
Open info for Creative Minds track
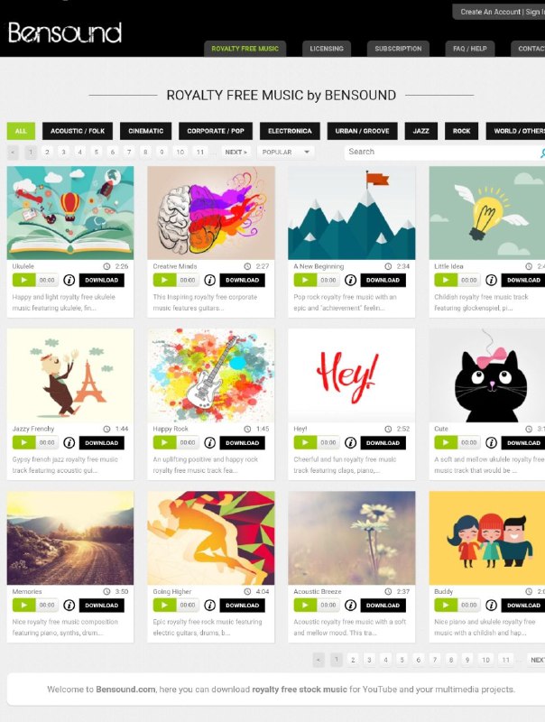210,280
